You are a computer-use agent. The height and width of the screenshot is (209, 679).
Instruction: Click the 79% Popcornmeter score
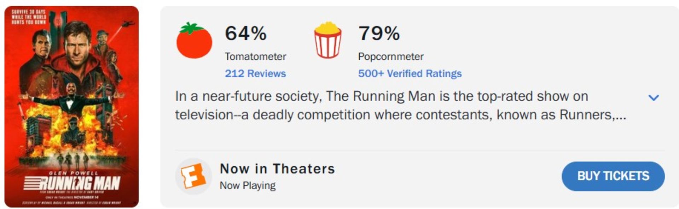(x=379, y=34)
